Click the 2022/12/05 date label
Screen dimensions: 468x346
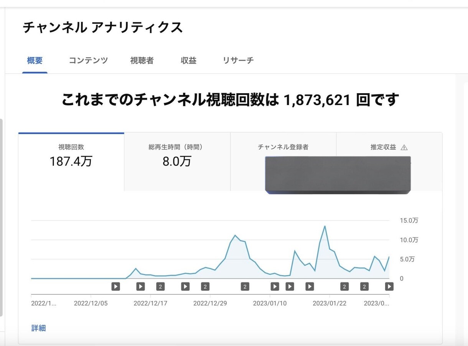91,303
